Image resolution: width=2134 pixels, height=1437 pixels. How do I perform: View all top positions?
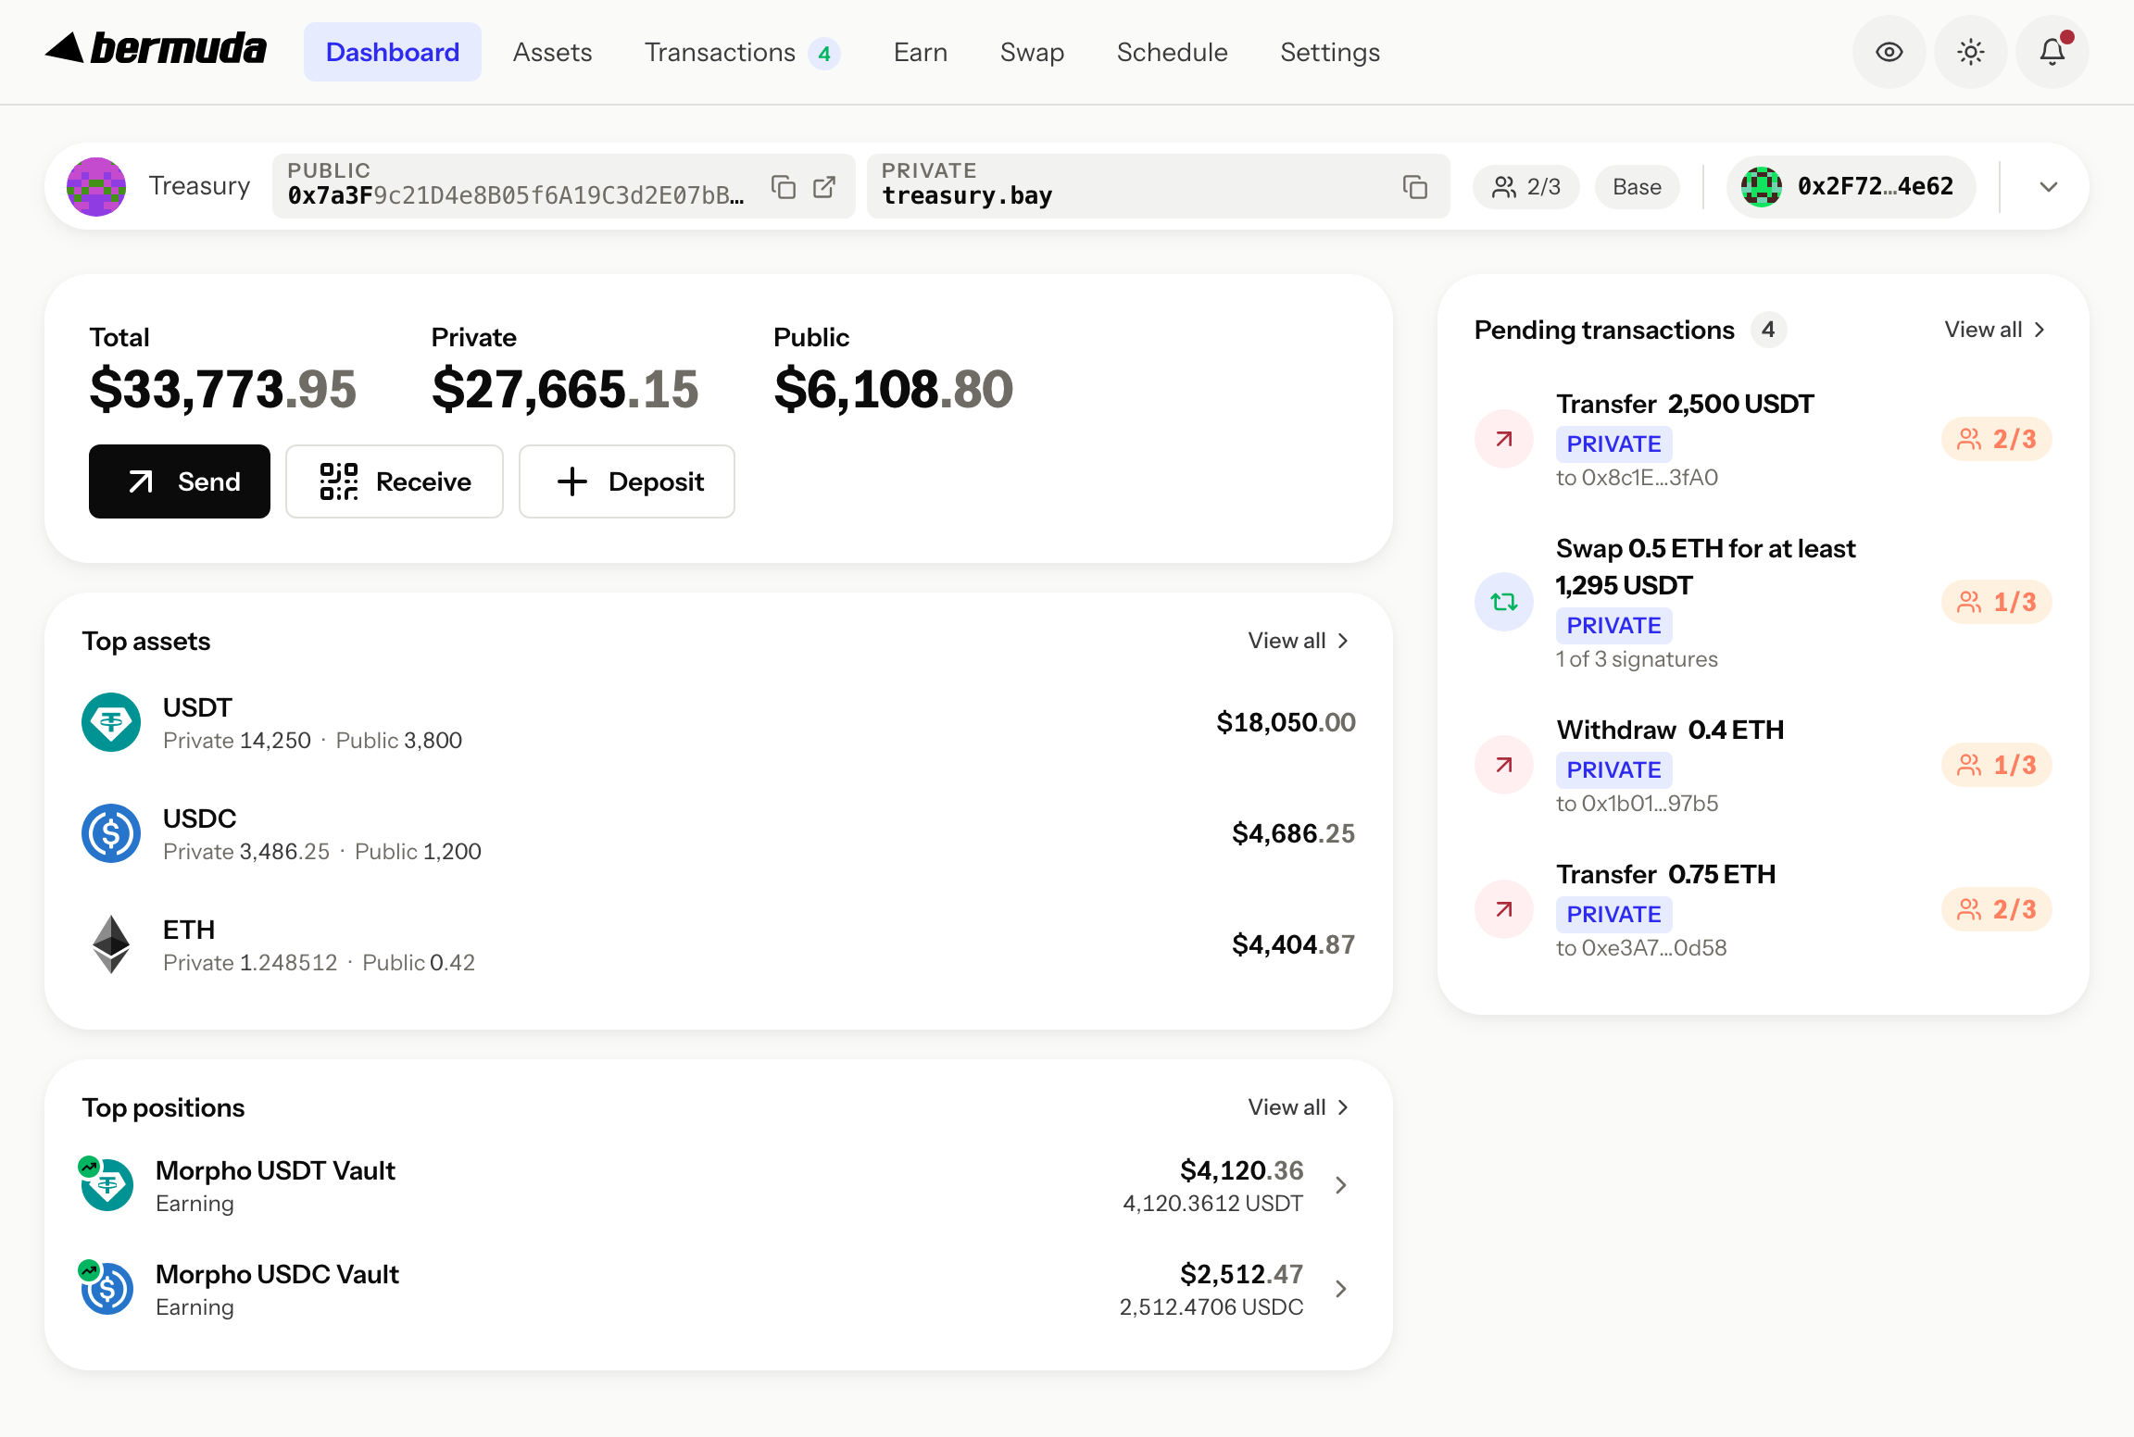1299,1107
